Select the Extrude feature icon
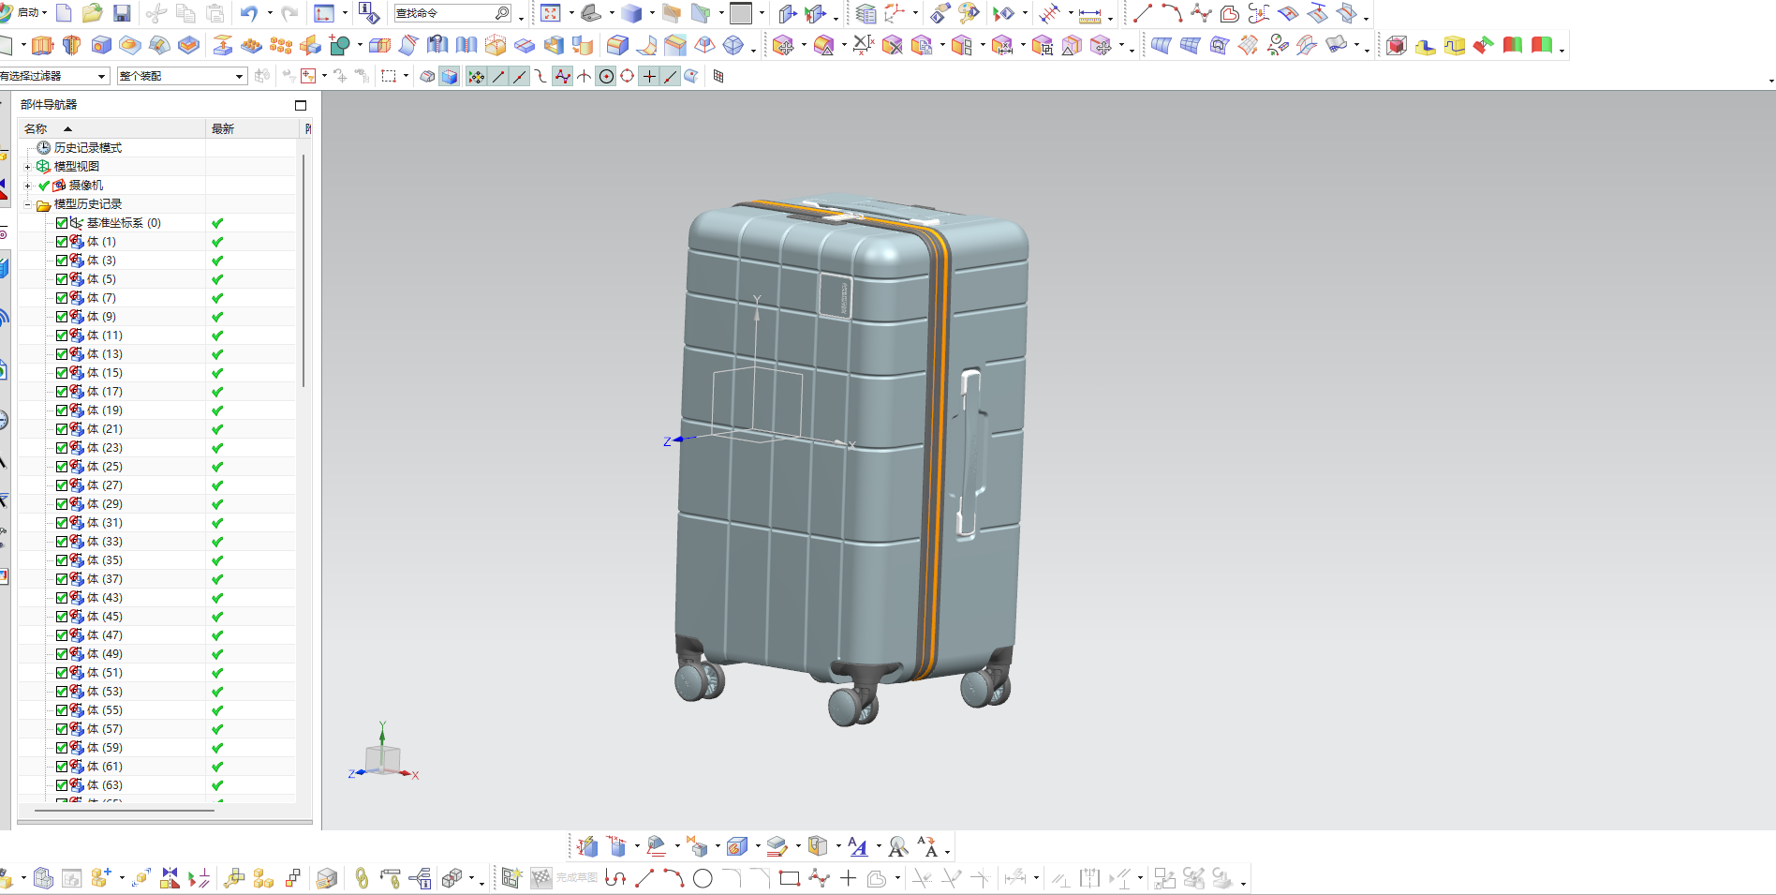This screenshot has width=1776, height=895. coord(42,45)
